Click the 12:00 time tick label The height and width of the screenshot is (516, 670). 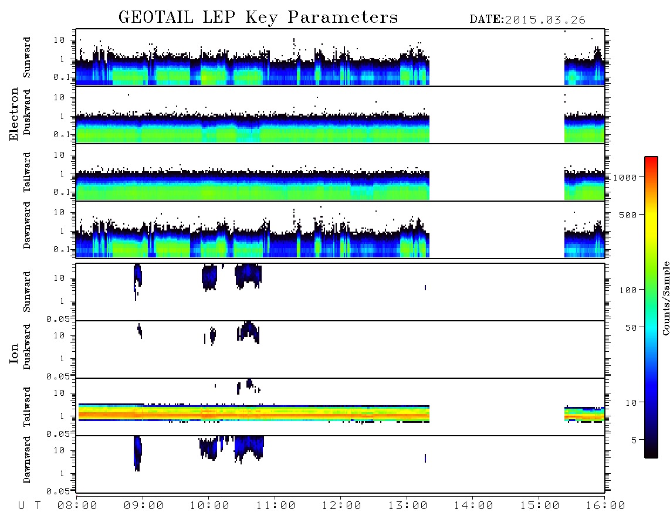tap(341, 506)
